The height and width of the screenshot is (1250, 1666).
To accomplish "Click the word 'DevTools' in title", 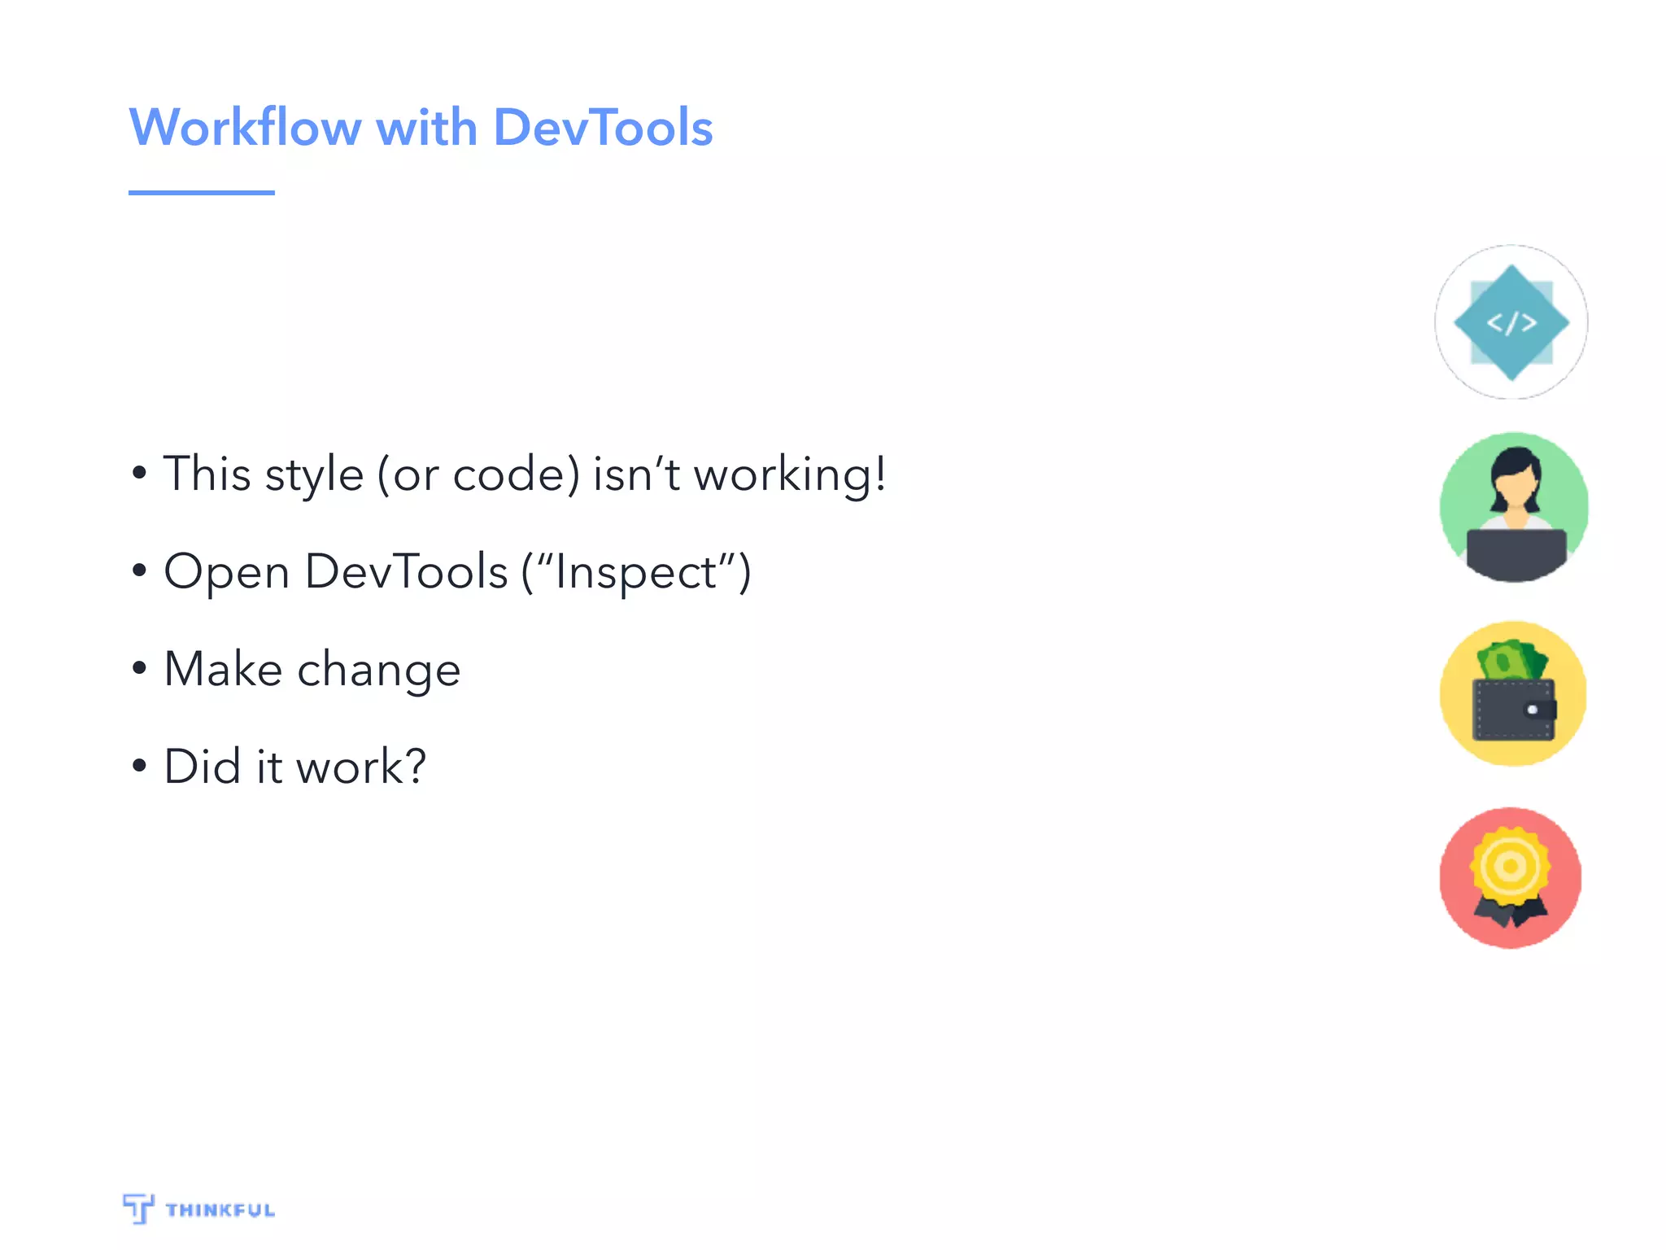I will point(603,128).
